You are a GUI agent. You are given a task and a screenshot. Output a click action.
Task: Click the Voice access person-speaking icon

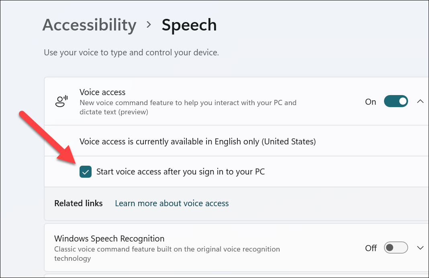pyautogui.click(x=61, y=101)
